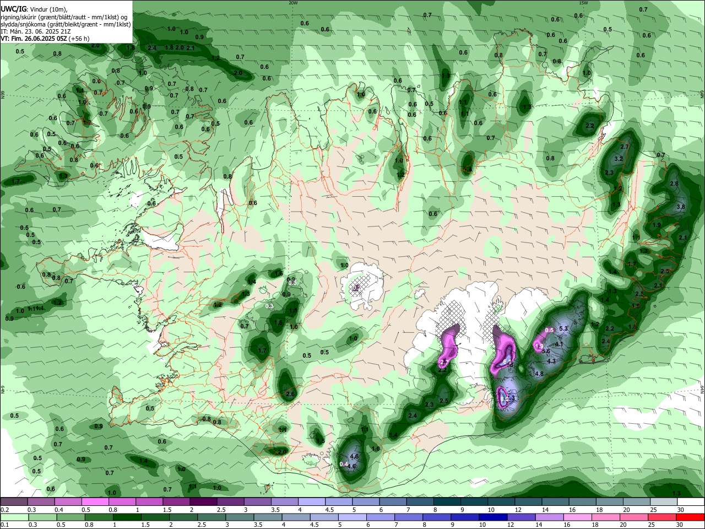Image resolution: width=705 pixels, height=529 pixels.
Task: Click the 2.8 precipitation value near east edge
Action: [x=674, y=183]
